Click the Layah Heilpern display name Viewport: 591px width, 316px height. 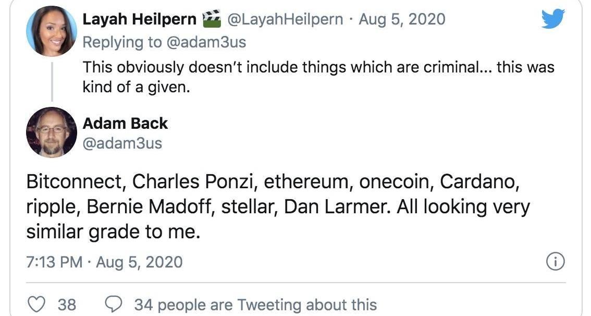tap(140, 19)
